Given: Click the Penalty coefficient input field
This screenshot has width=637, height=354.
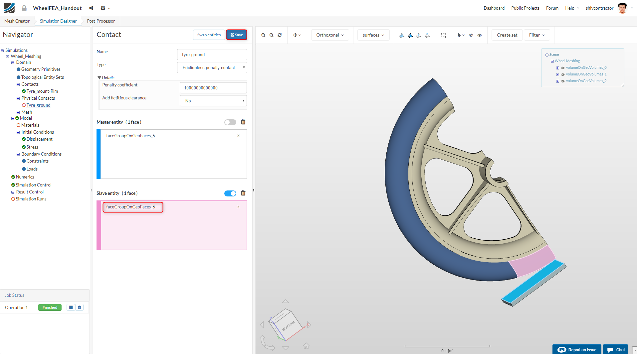Looking at the screenshot, I should point(213,88).
